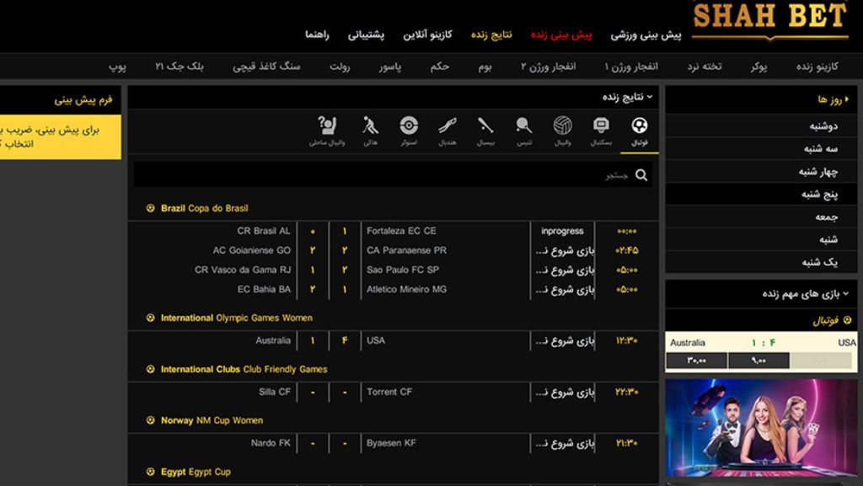The height and width of the screenshot is (486, 863).
Task: Click the Fortaleza EC CE team name
Action: click(x=401, y=231)
